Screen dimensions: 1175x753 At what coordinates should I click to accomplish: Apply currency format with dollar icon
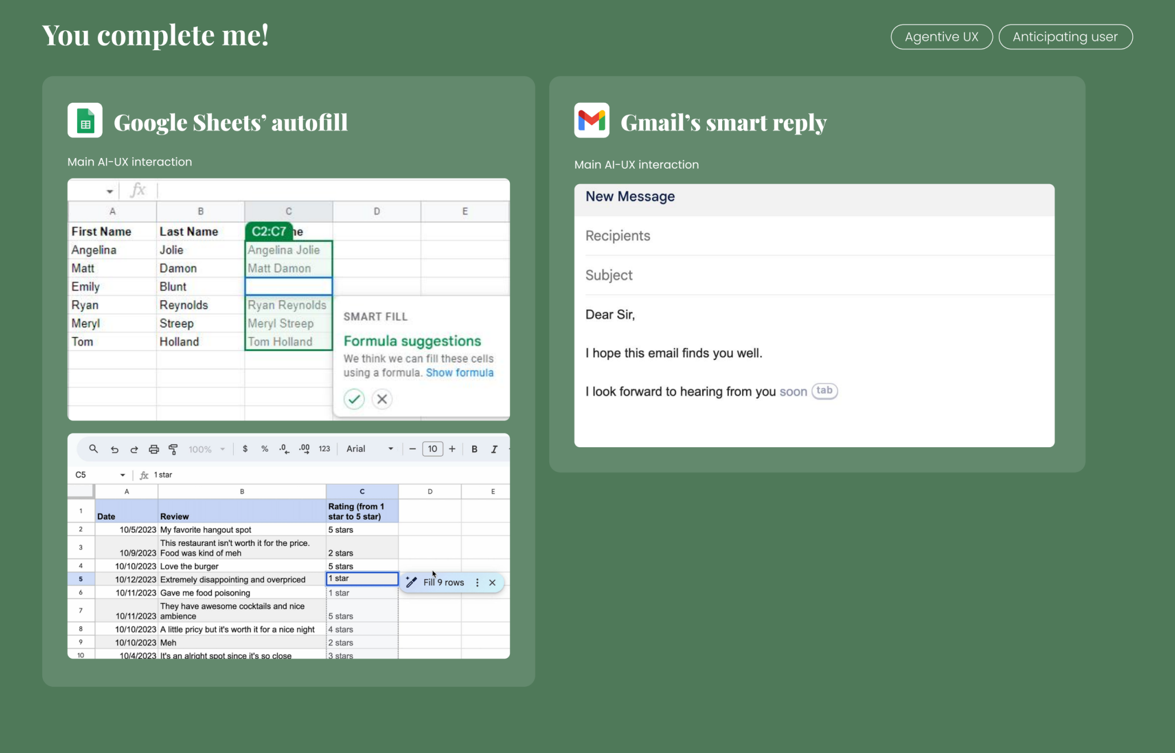[245, 449]
